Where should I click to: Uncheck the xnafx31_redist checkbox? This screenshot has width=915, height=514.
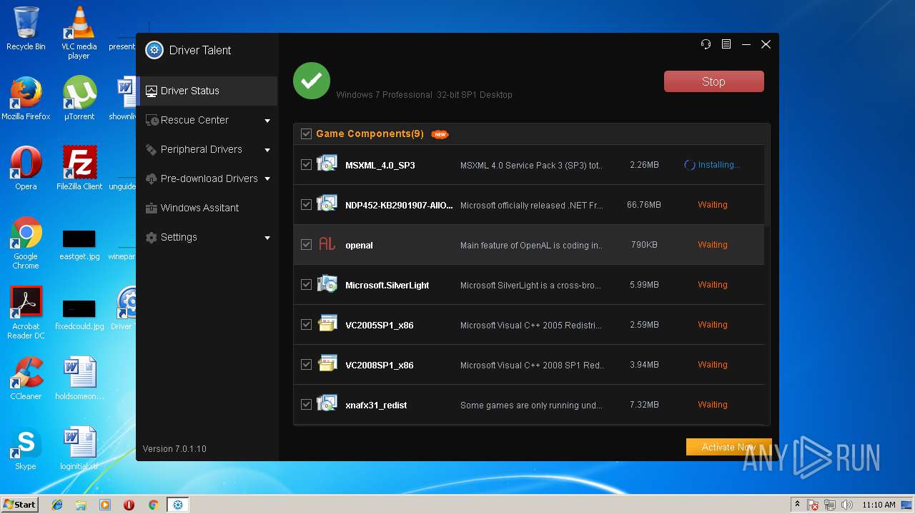pos(306,405)
